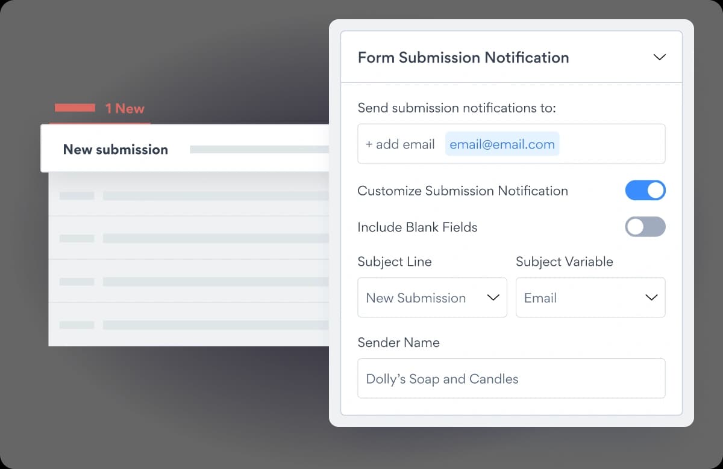
Task: Click the email recipients input box
Action: [512, 144]
